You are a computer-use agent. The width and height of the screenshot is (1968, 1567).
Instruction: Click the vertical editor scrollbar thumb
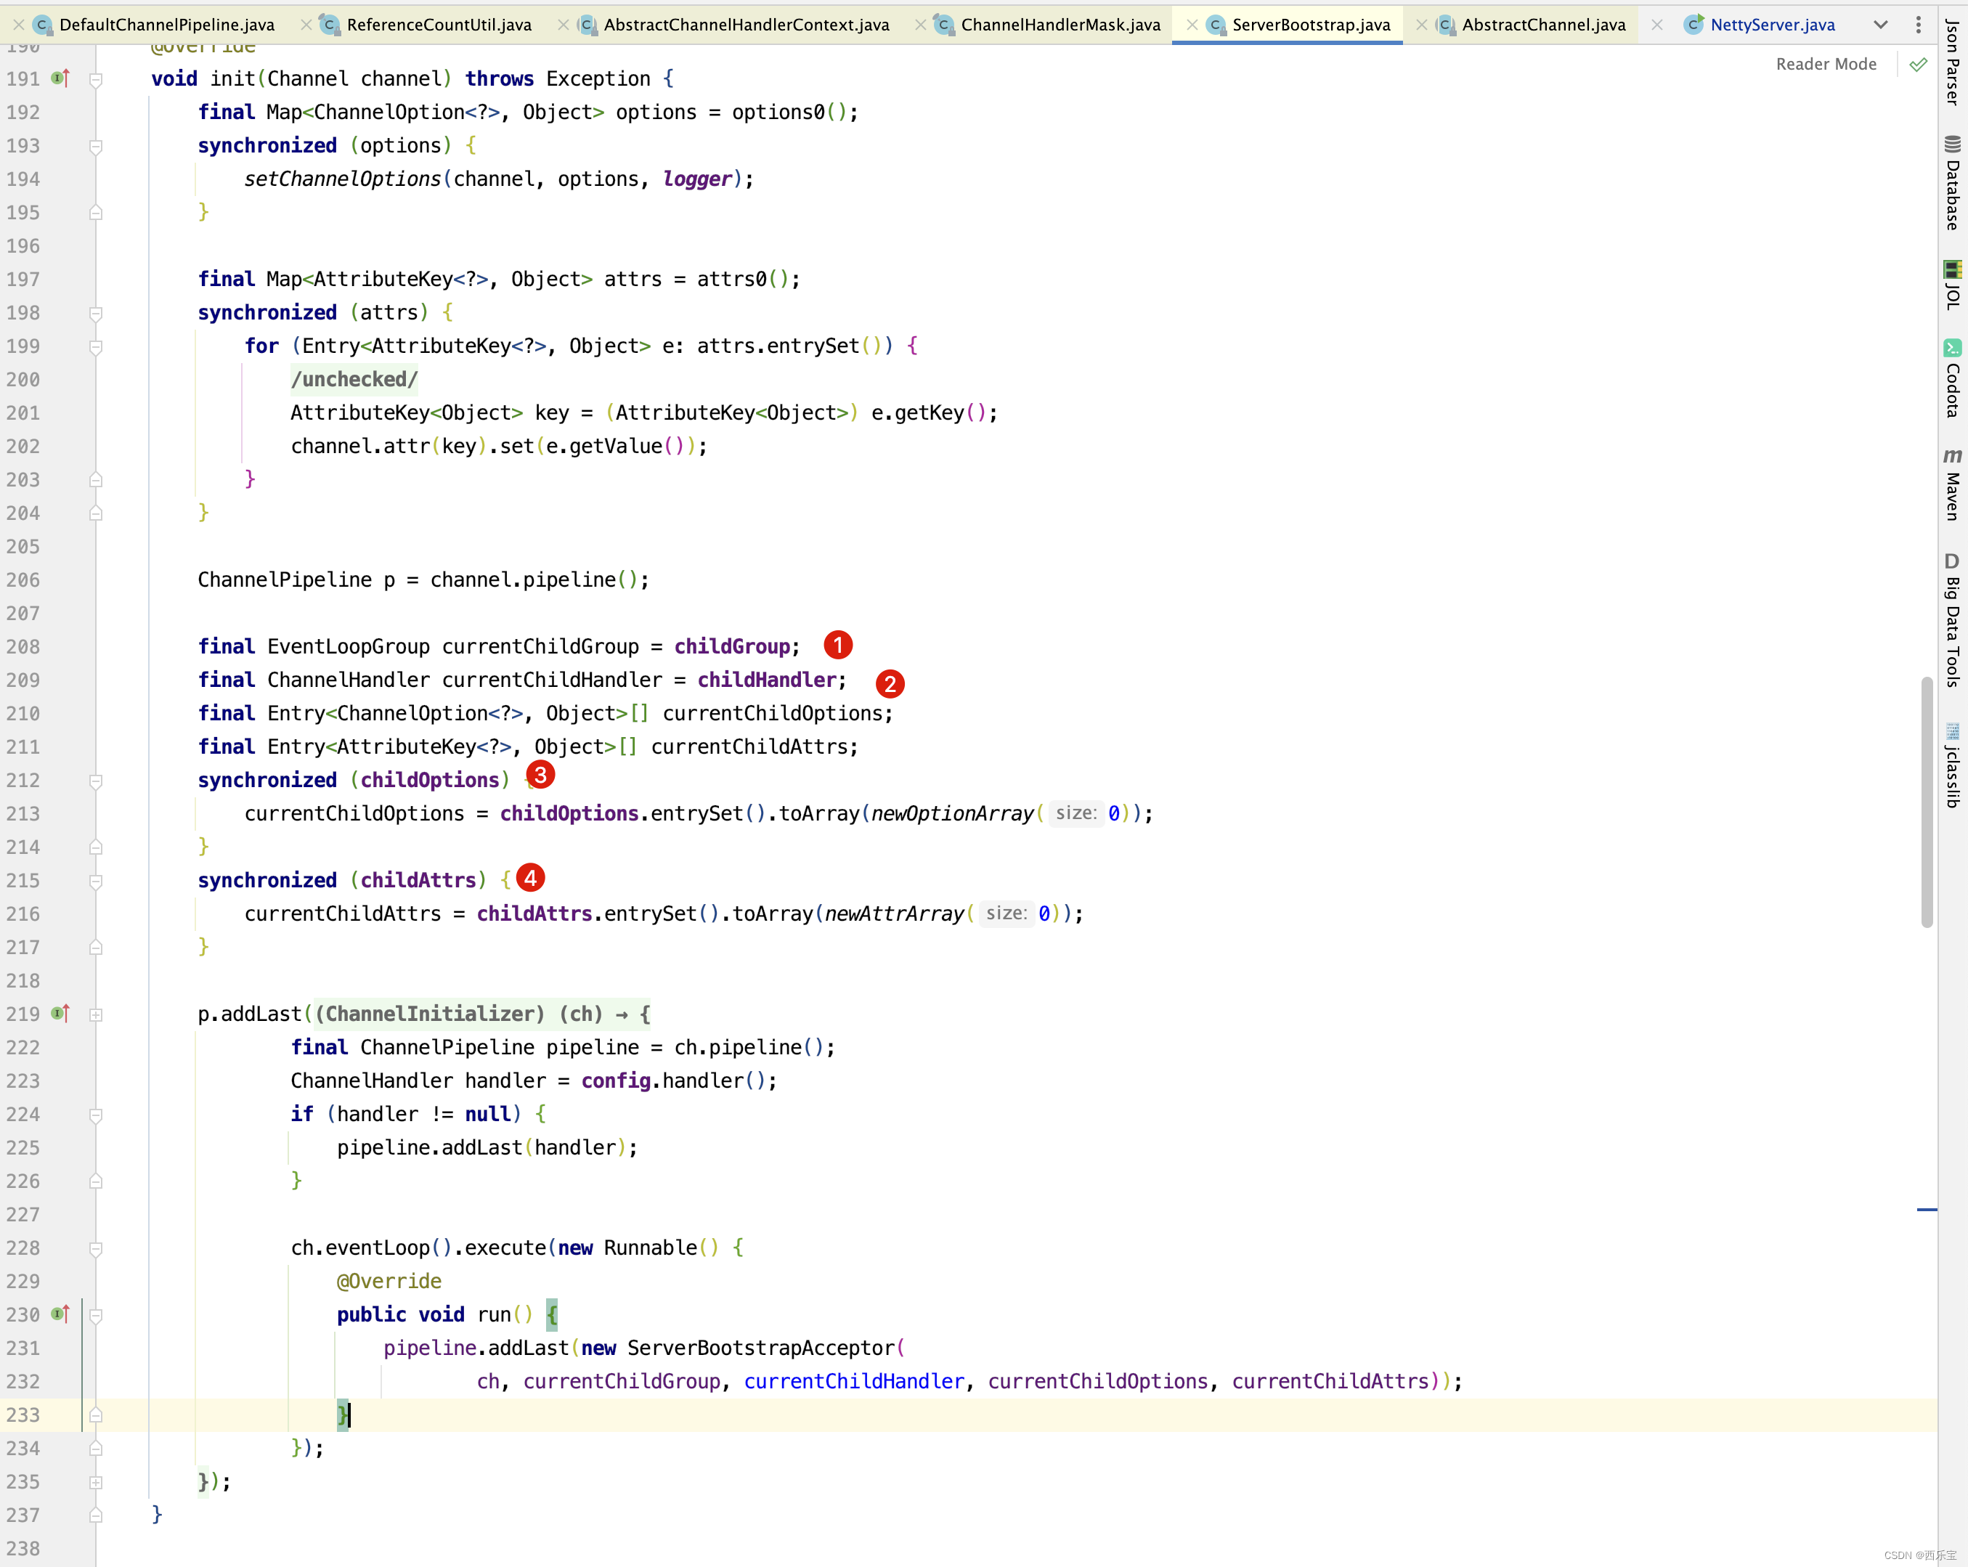click(x=1927, y=803)
